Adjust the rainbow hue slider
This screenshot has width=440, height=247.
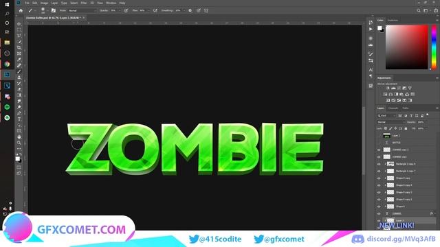tap(434, 47)
